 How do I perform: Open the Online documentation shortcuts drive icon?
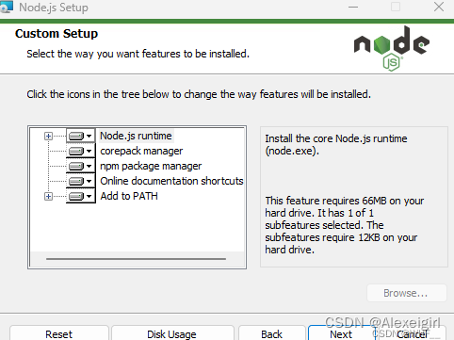click(x=81, y=181)
